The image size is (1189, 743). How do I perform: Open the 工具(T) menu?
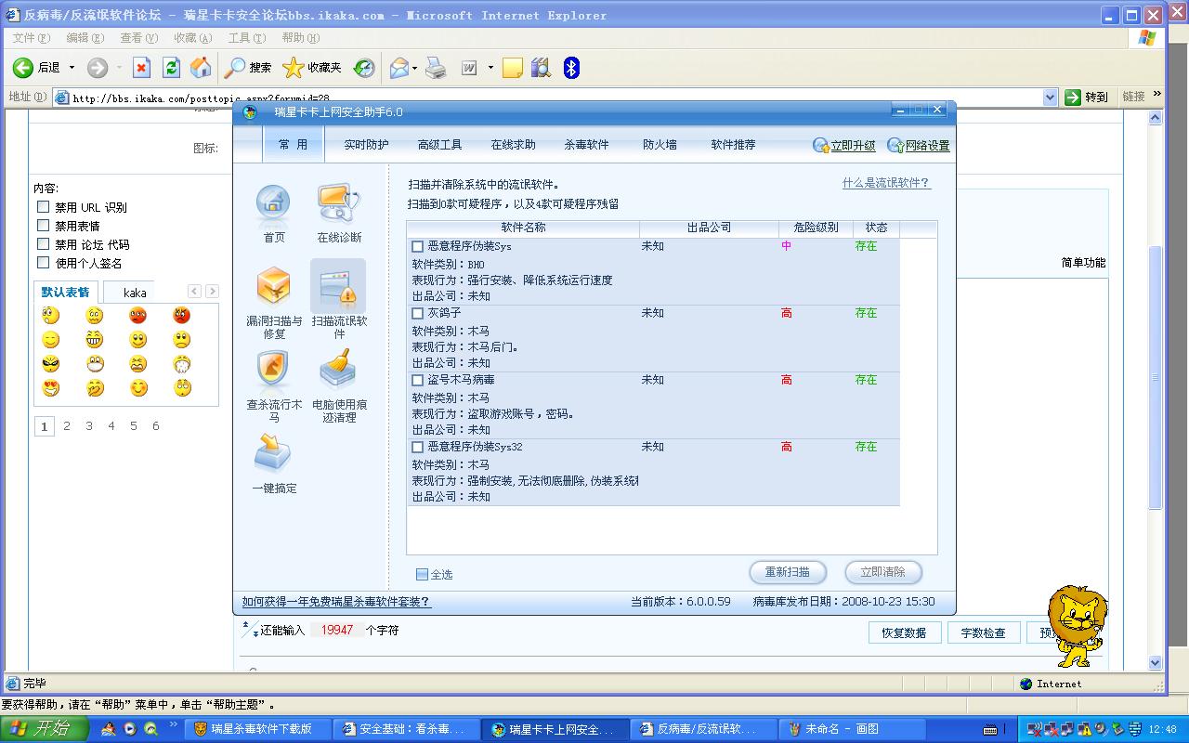(x=247, y=38)
